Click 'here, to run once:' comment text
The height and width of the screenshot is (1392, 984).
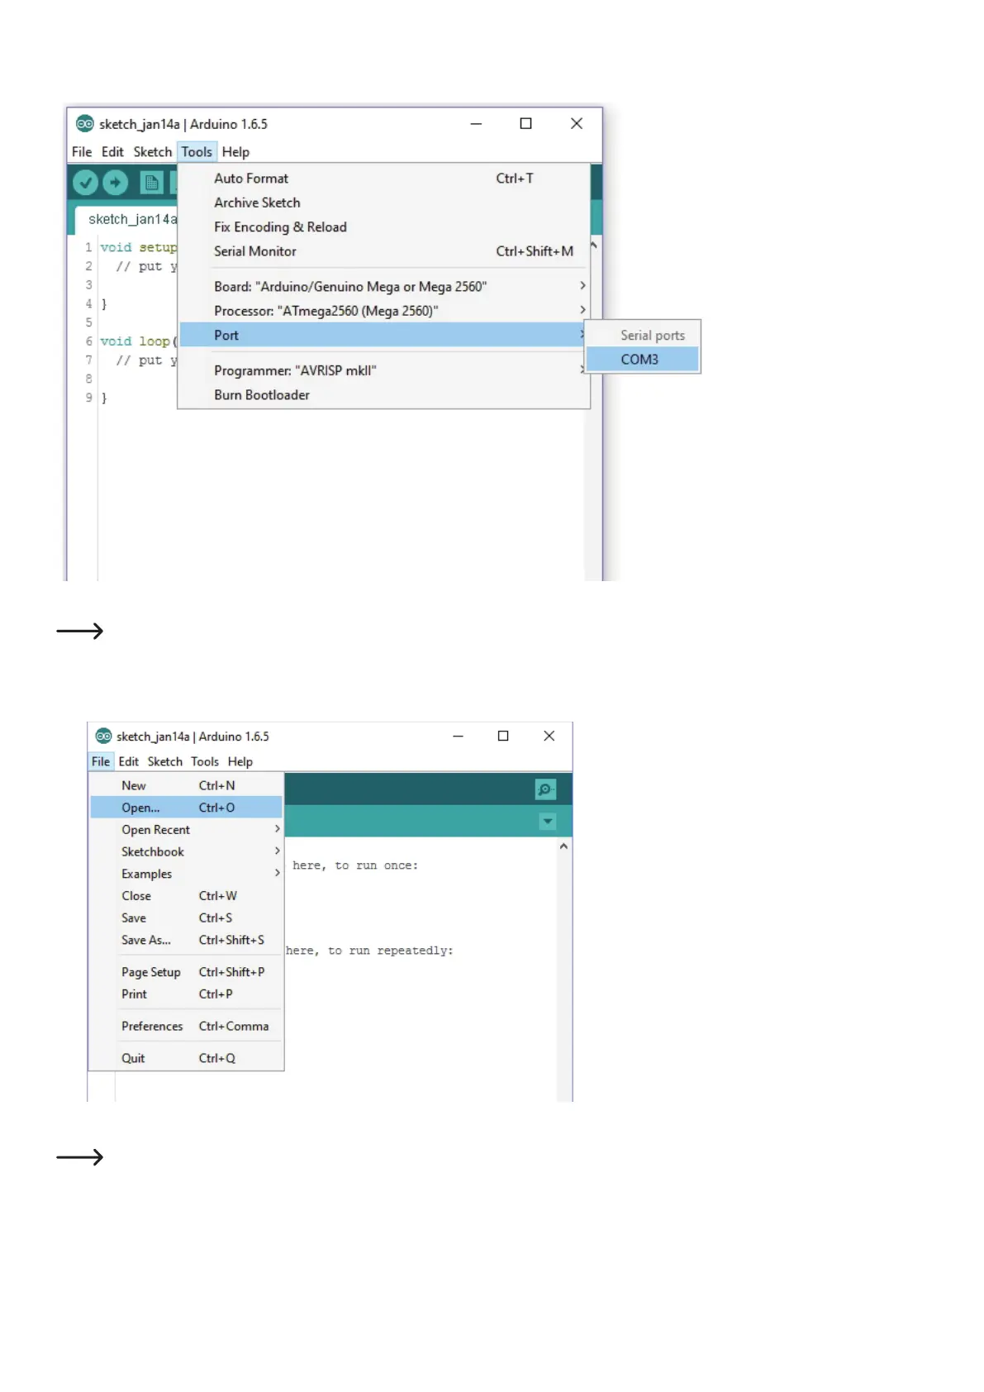pos(355,865)
